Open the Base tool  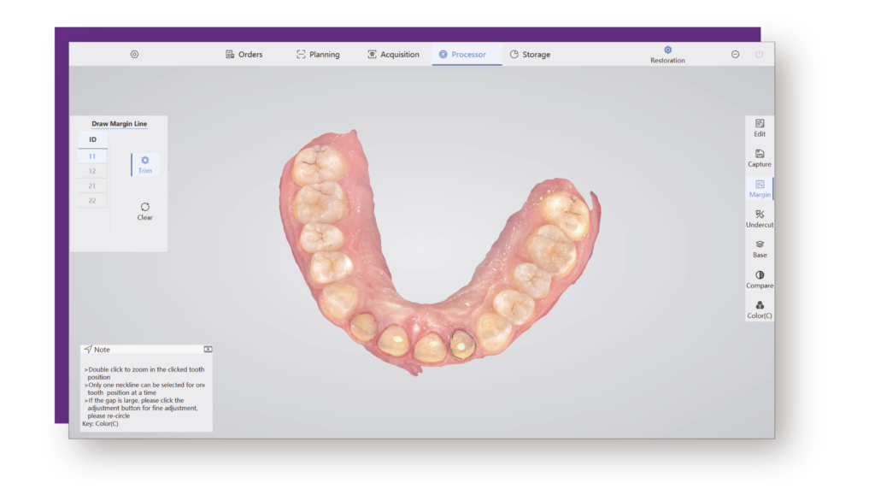click(760, 249)
